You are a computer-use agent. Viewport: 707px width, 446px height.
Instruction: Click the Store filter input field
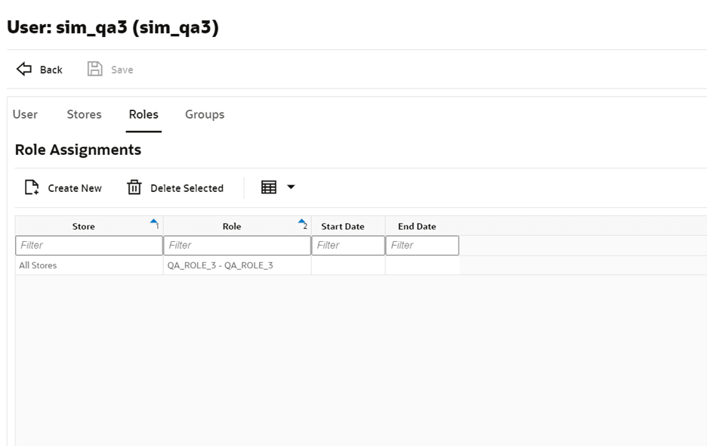(88, 245)
